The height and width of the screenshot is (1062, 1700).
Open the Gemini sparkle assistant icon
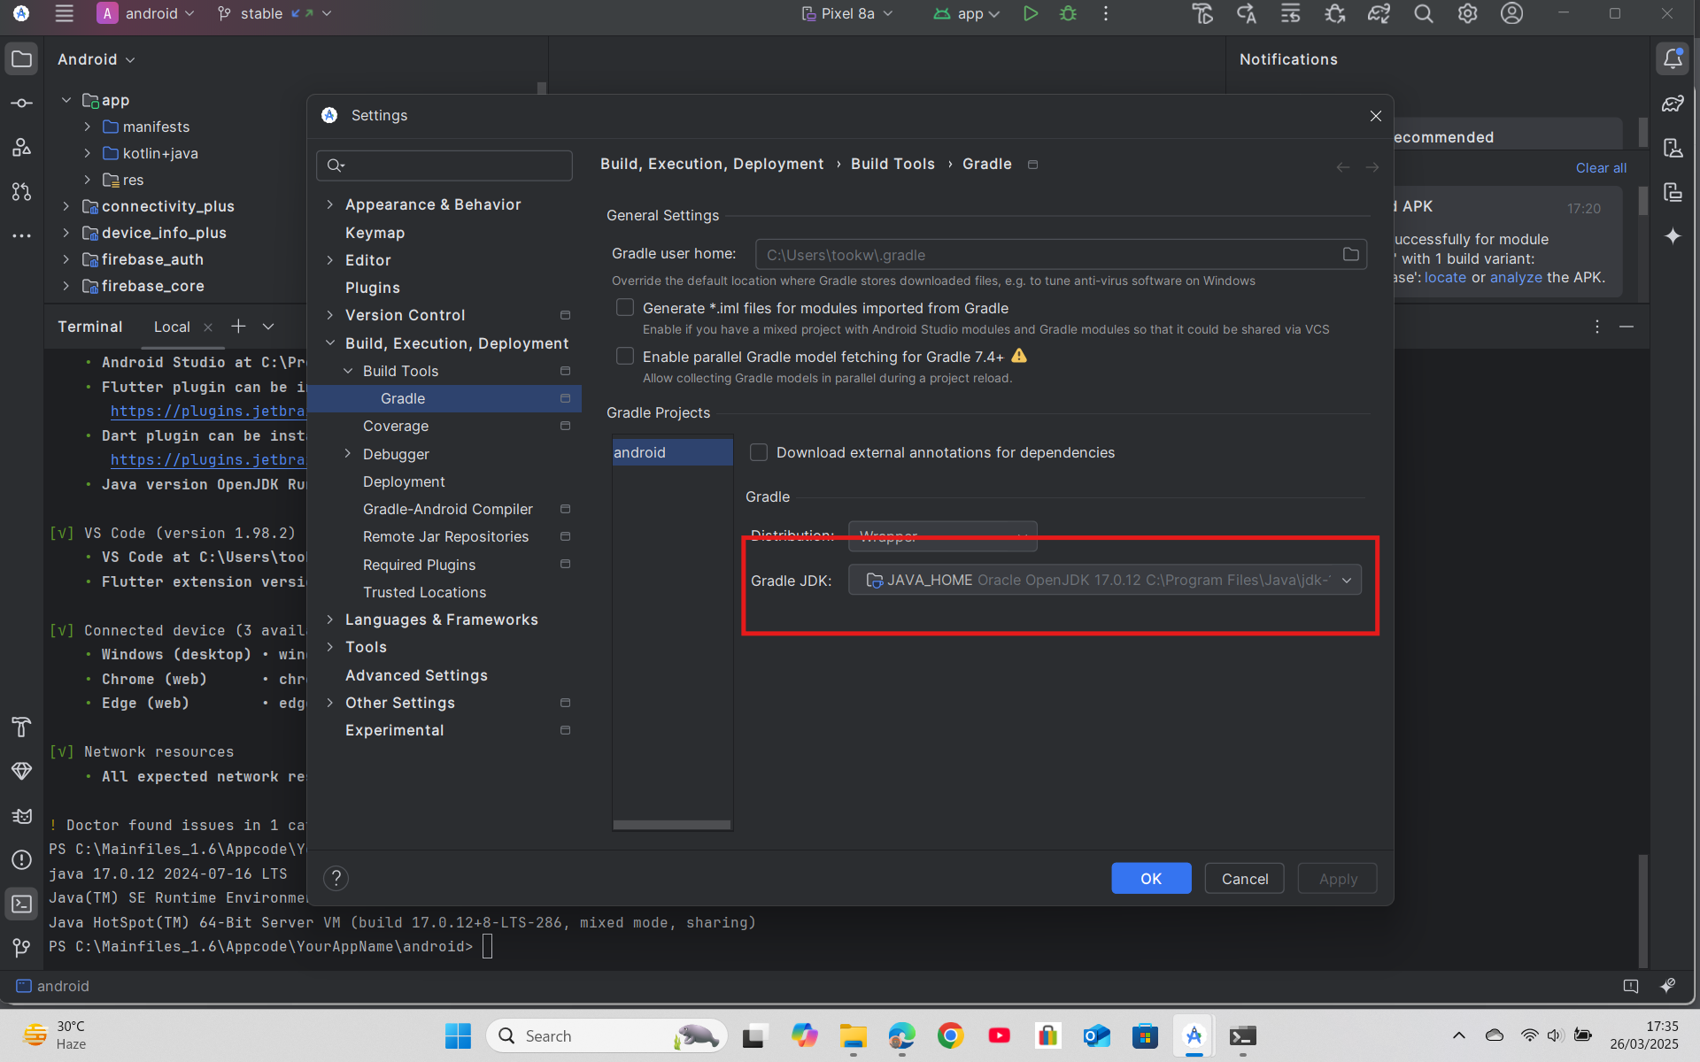click(x=1673, y=236)
